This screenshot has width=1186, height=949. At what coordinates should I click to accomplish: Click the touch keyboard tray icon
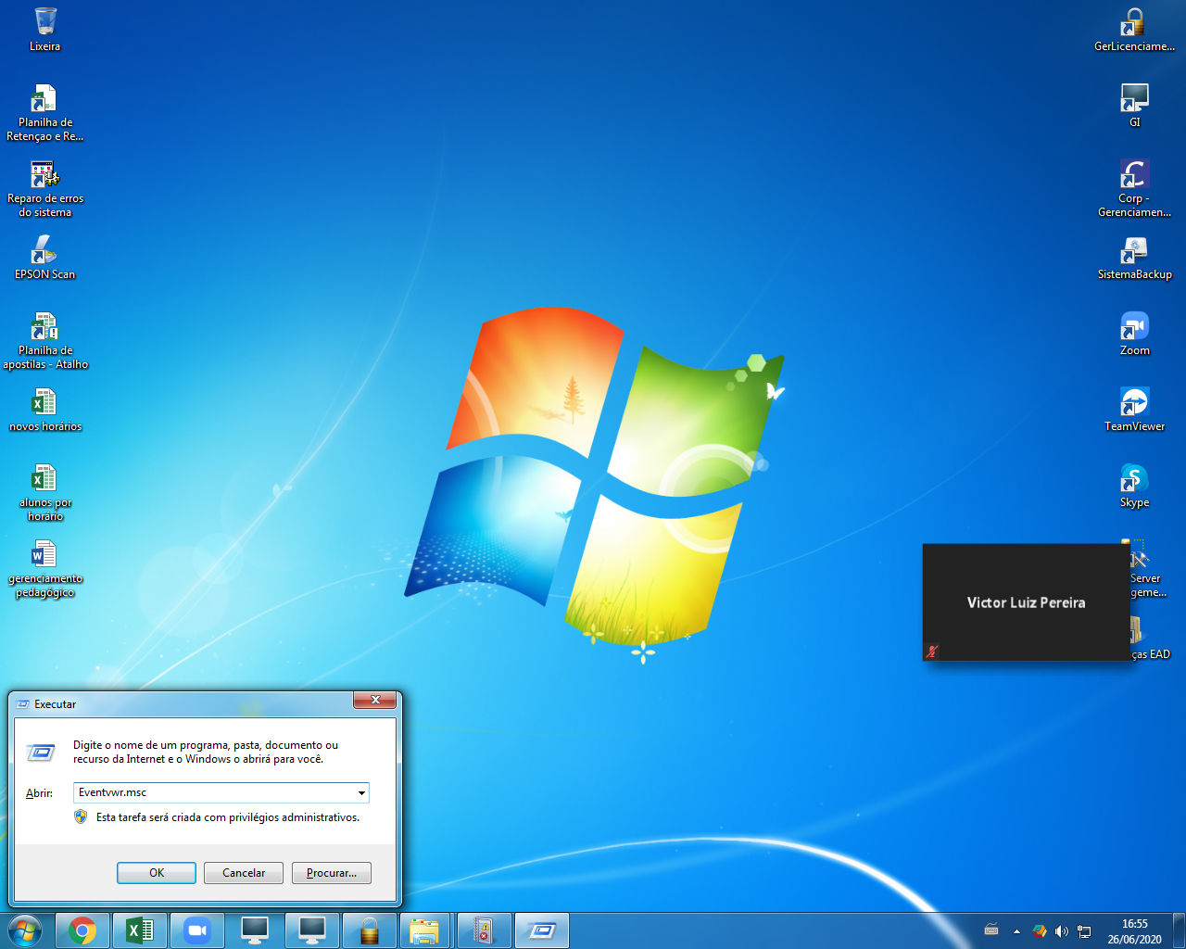(x=991, y=930)
